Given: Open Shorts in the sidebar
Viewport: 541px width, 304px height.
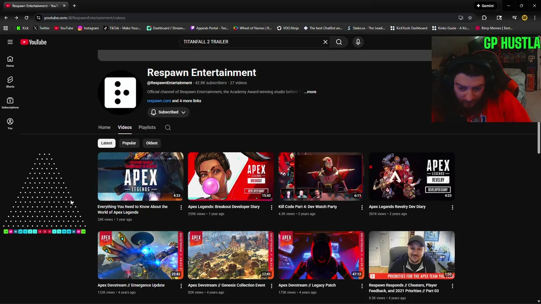Looking at the screenshot, I should (10, 82).
